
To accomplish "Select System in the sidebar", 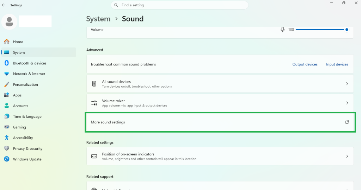I will click(x=39, y=52).
